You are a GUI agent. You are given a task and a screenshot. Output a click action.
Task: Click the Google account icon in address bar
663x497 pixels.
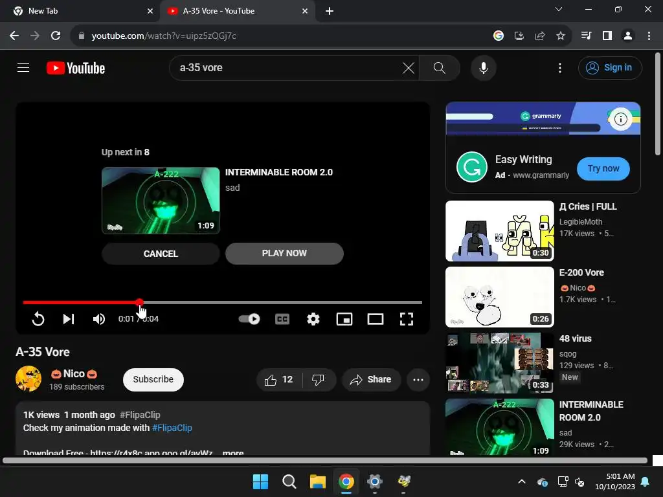coord(498,36)
